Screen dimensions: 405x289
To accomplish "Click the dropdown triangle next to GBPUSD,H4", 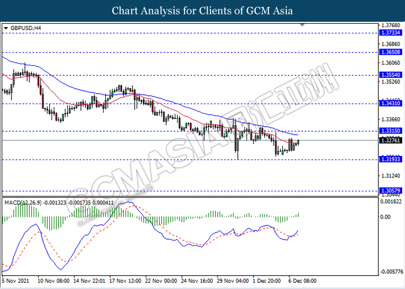I will click(6, 28).
